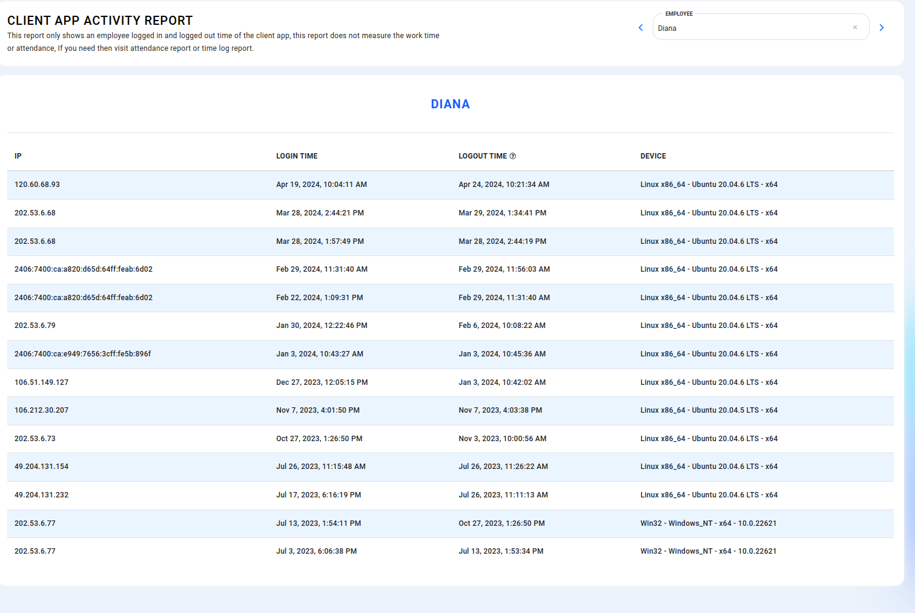Go to next employee using right chevron
915x613 pixels.
pyautogui.click(x=882, y=28)
